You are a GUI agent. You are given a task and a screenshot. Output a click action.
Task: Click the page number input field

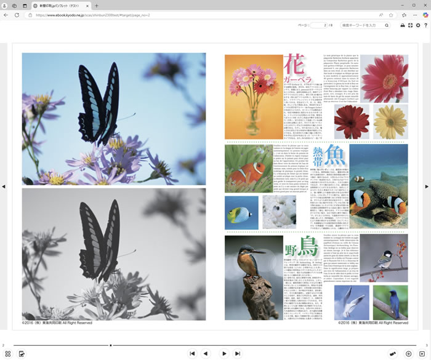[319, 25]
